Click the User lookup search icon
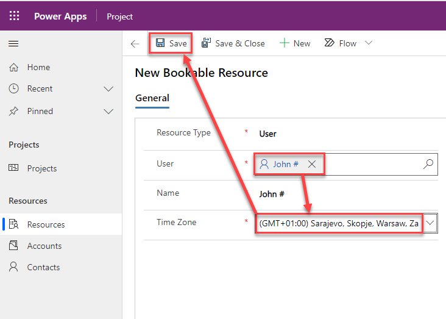 [428, 163]
